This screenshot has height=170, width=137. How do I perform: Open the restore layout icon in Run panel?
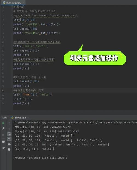click(x=3, y=142)
